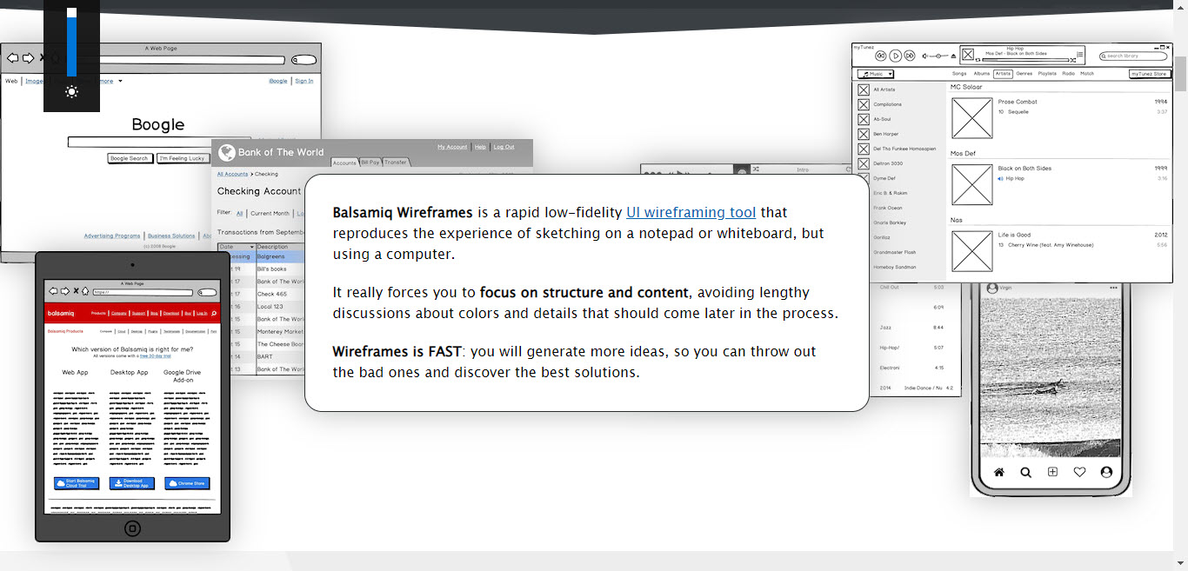Uncheck Deltron 3030 in the artists list
Viewport: 1188px width, 571px height.
tap(864, 163)
